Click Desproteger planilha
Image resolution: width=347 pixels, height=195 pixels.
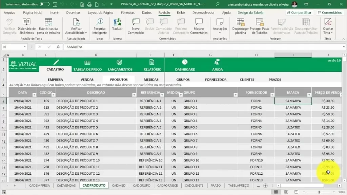(x=240, y=26)
